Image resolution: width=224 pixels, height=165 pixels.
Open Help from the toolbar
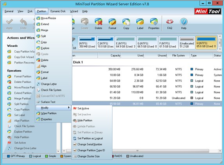[184, 24]
